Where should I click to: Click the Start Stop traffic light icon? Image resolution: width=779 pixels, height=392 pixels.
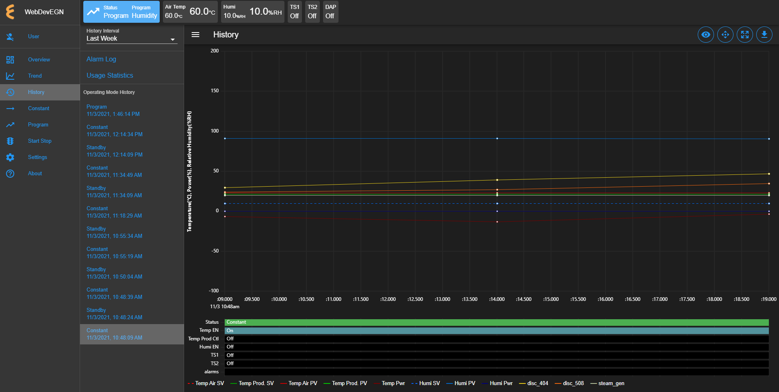(10, 141)
